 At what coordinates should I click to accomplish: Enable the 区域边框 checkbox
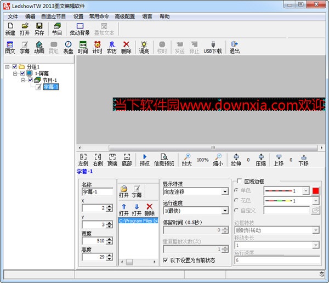point(239,181)
